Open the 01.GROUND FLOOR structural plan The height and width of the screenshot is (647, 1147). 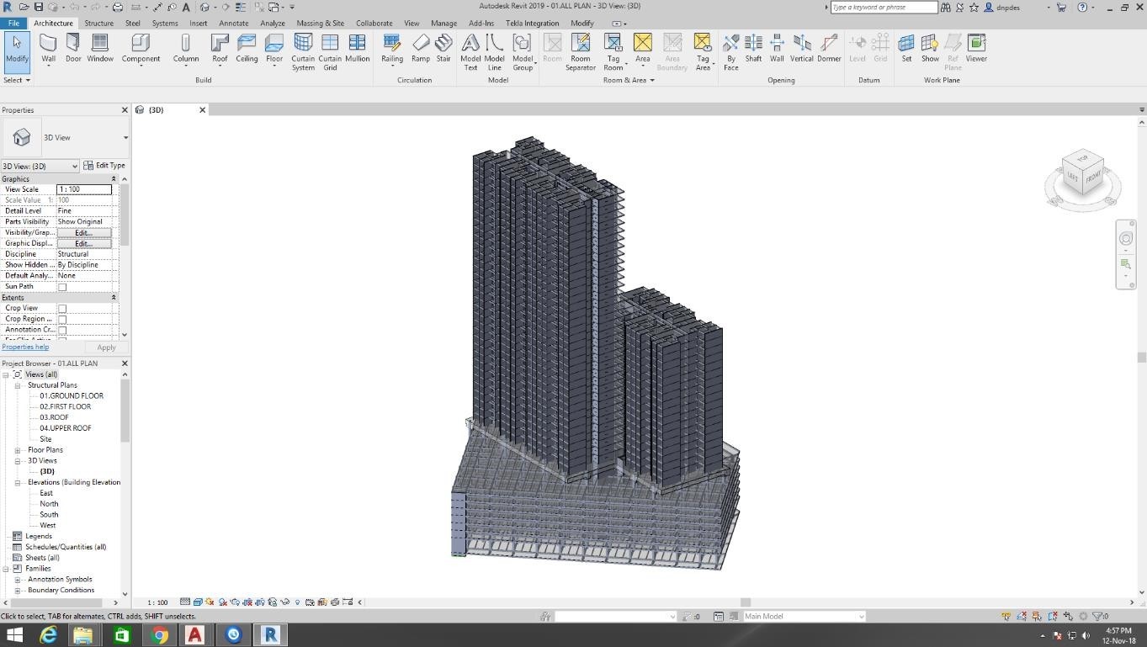click(x=72, y=395)
